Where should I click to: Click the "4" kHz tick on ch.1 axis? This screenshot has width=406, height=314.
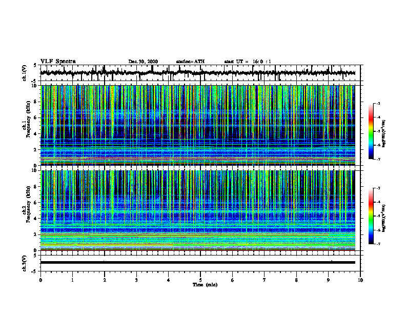click(x=36, y=134)
